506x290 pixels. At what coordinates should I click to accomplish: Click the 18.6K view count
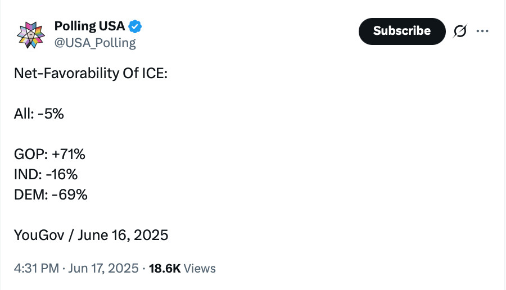pyautogui.click(x=165, y=269)
